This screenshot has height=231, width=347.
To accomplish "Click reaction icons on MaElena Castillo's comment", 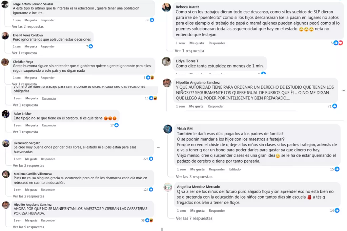I will pyautogui.click(x=151, y=190).
